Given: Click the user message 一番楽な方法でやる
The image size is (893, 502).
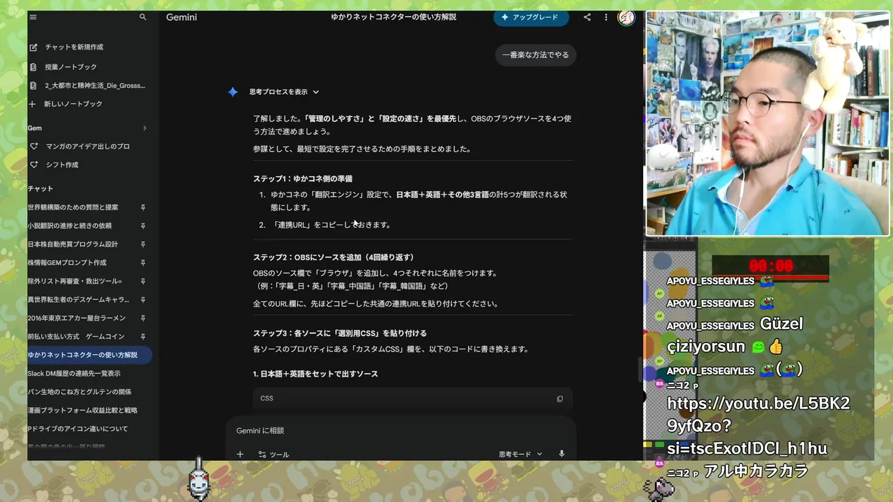Looking at the screenshot, I should 536,55.
